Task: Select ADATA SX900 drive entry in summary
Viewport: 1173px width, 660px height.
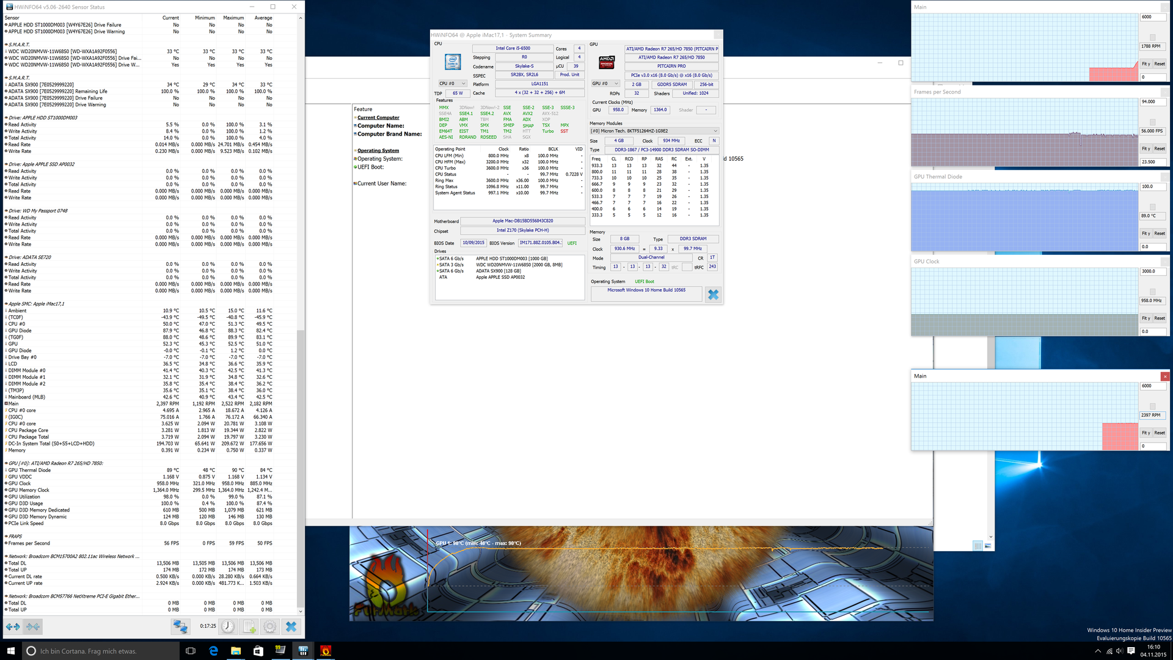Action: click(x=510, y=271)
